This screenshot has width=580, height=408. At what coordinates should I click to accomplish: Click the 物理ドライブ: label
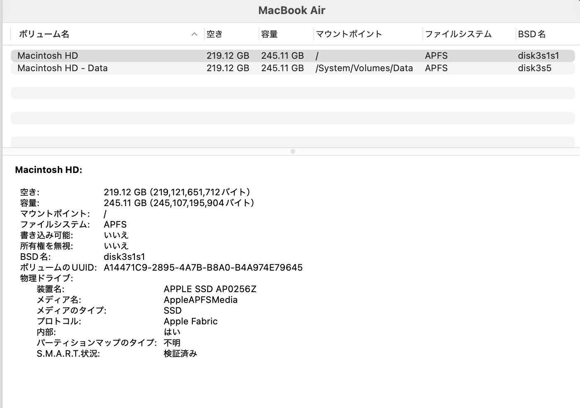point(47,278)
